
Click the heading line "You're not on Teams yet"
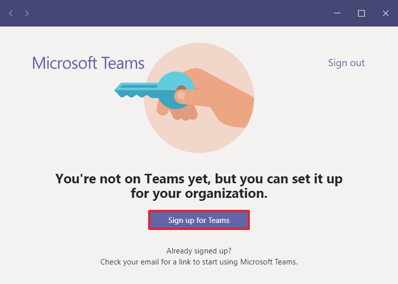tap(199, 179)
